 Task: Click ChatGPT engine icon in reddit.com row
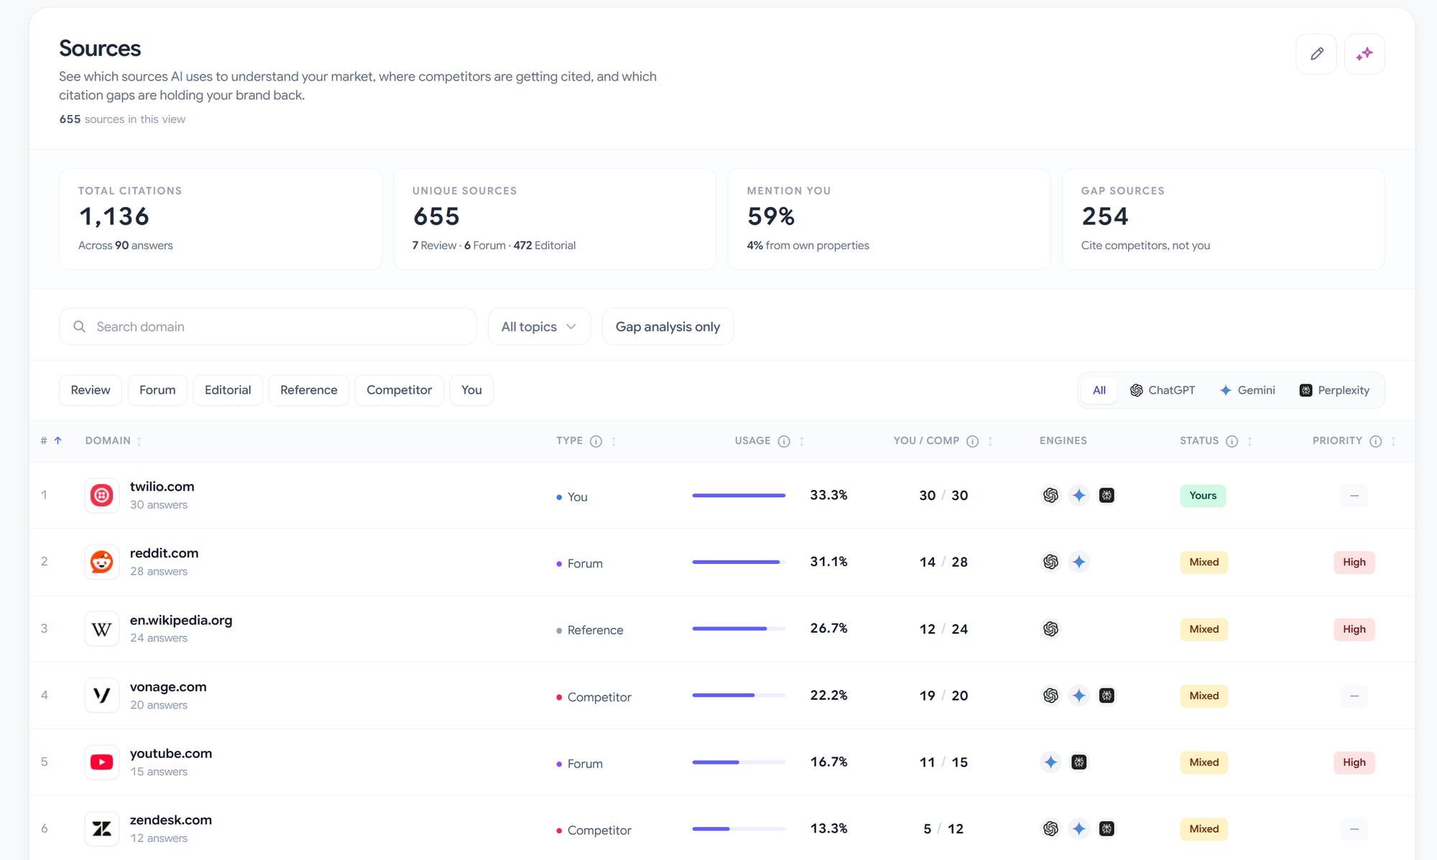click(1050, 562)
